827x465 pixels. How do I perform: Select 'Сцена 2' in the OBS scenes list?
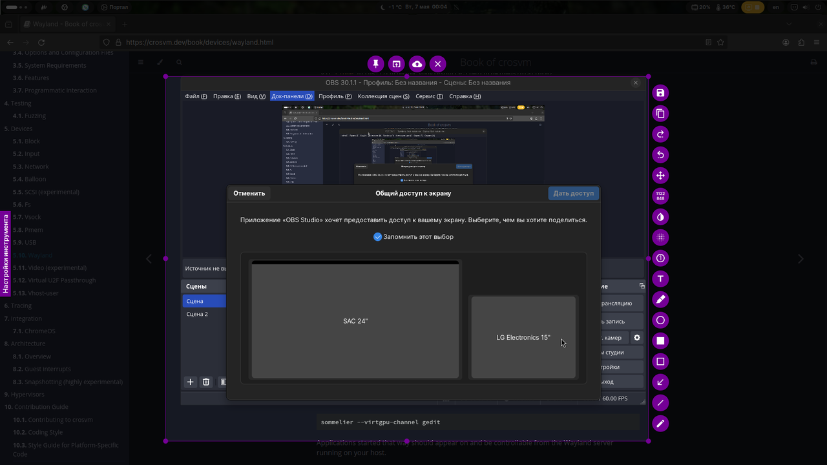coord(204,314)
